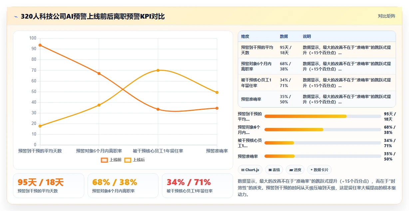Click the summary paragraph starting 数据显示，最大的改善不在于
Image resolution: width=409 pixels, height=211 pixels.
point(317,188)
